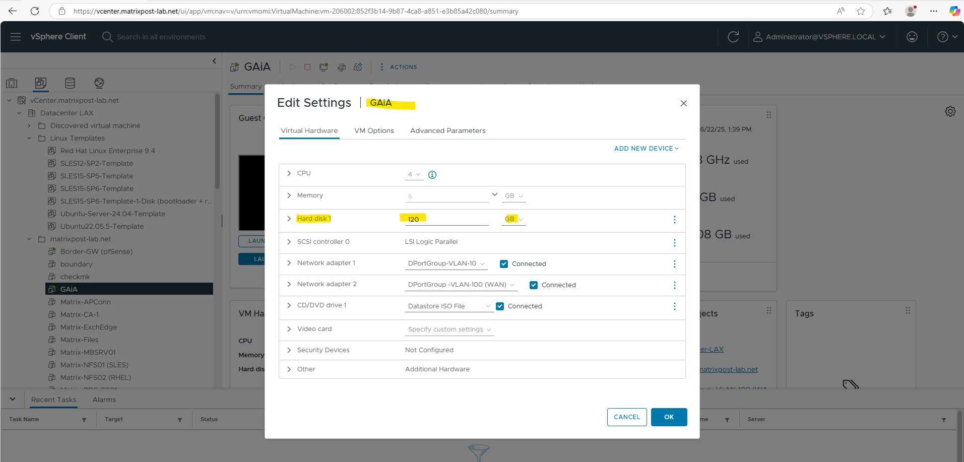This screenshot has height=462, width=964.
Task: Open the Memory unit GB dropdown
Action: coord(514,196)
